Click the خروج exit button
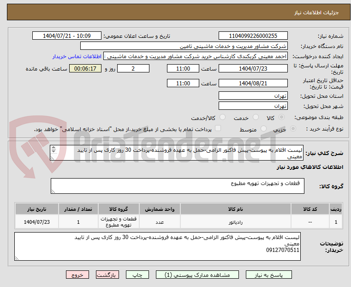 77,275
